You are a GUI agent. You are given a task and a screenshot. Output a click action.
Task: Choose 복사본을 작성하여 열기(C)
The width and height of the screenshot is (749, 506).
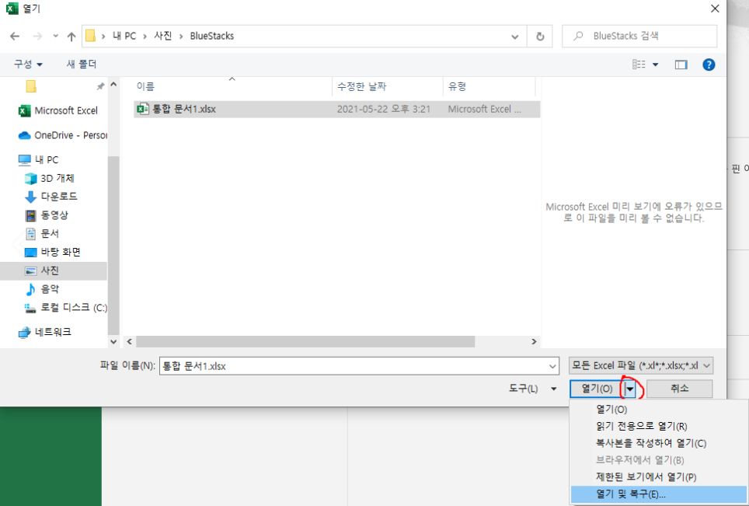[659, 443]
